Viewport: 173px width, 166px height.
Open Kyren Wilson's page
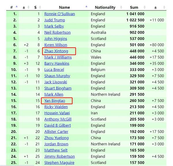coord(56,45)
